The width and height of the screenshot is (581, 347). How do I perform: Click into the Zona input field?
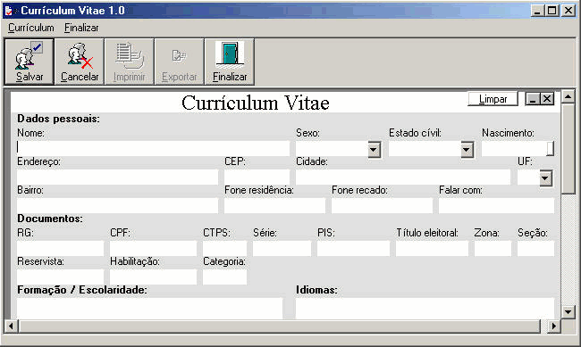[493, 249]
